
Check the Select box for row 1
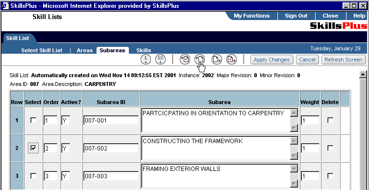(33, 120)
